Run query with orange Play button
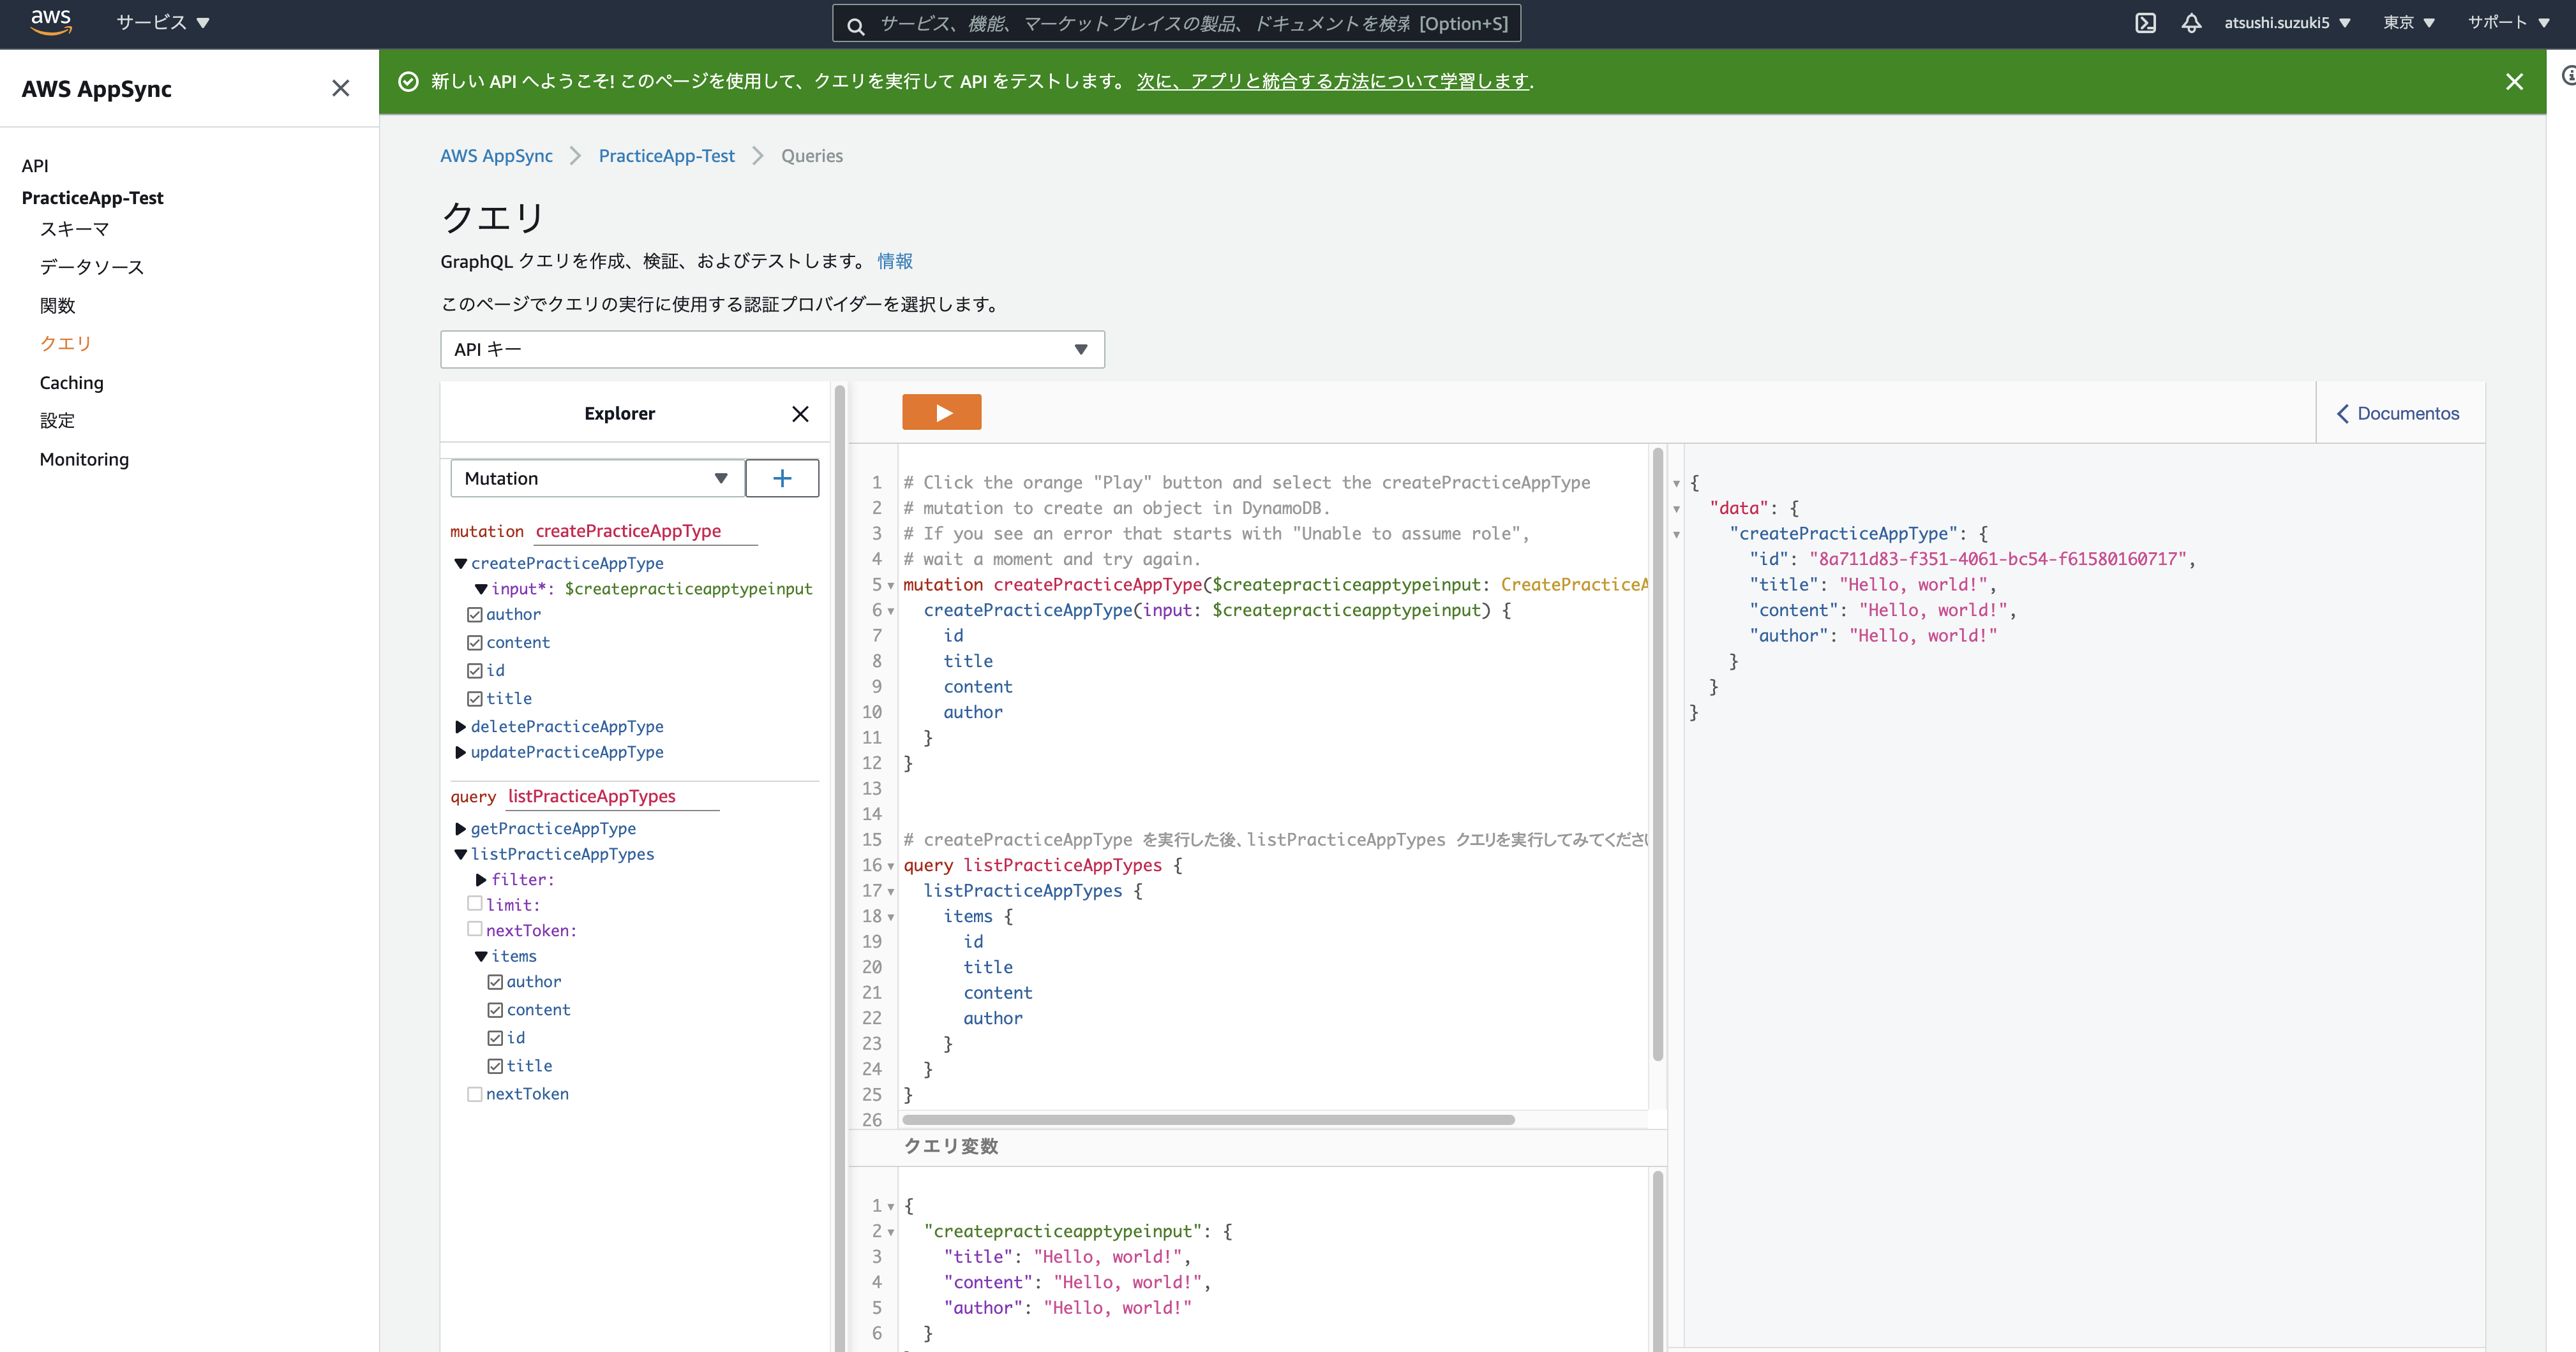Image resolution: width=2576 pixels, height=1352 pixels. click(941, 413)
